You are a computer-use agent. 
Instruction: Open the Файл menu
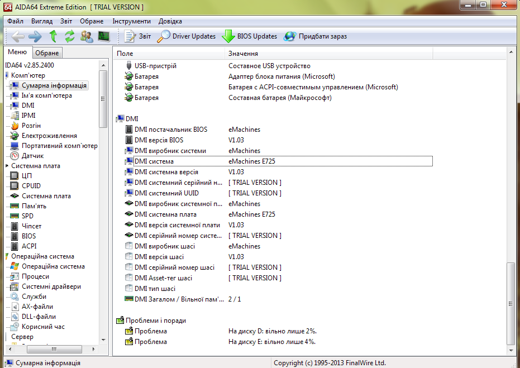pos(15,21)
